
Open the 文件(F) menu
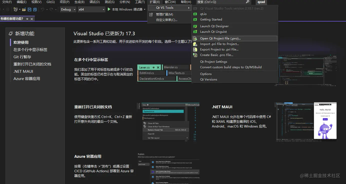(7, 2)
